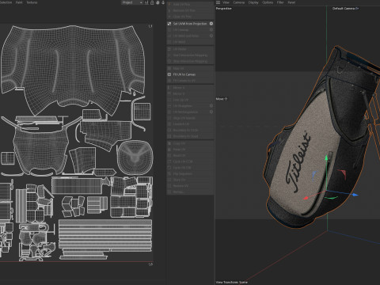Open UV Weld and Relax settings gear
The width and height of the screenshot is (380, 285).
(211, 36)
